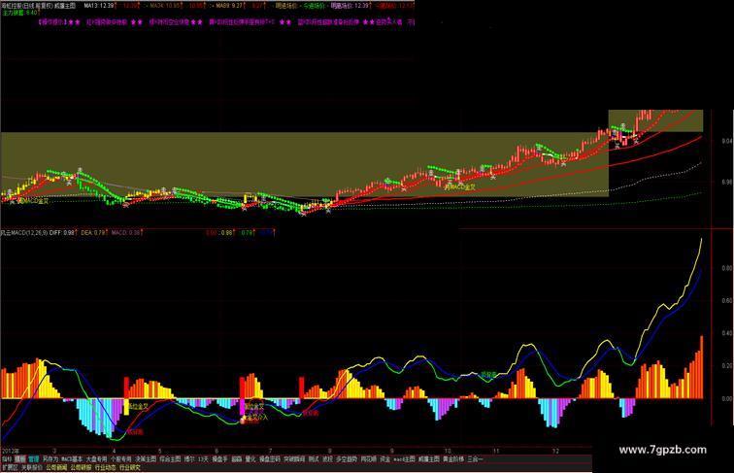The width and height of the screenshot is (734, 473).
Task: Choose 另存为 in the indicator bar
Action: (50, 459)
